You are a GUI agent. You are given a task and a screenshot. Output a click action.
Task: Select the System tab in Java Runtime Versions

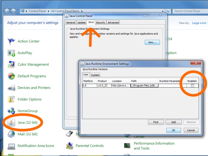click(95, 75)
